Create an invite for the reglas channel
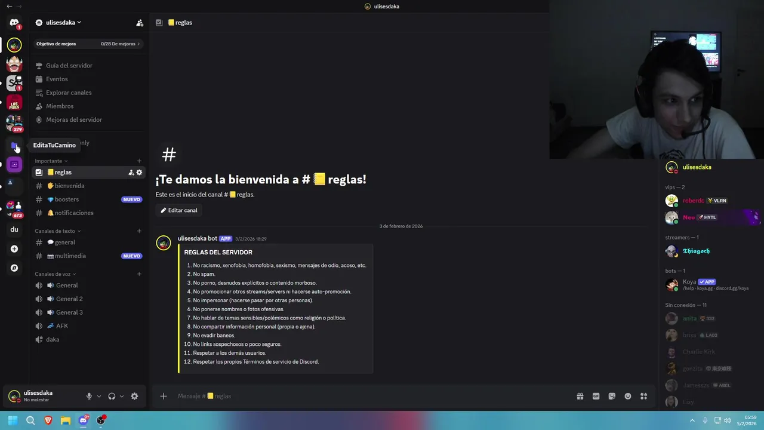 131,173
